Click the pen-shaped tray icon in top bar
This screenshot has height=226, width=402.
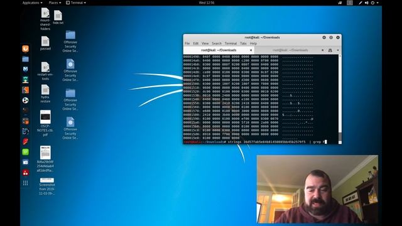point(360,3)
